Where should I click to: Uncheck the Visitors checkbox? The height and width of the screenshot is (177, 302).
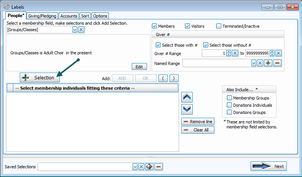[x=187, y=26]
